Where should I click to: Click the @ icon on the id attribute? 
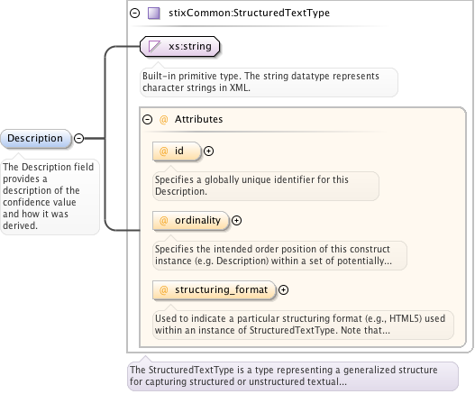click(163, 151)
